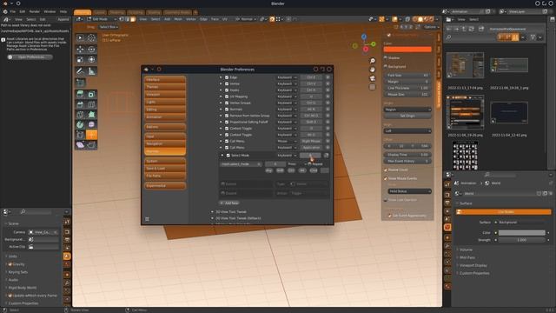Click the viewport zoom magnifier icon
This screenshot has width=556, height=313.
pyautogui.click(x=373, y=61)
